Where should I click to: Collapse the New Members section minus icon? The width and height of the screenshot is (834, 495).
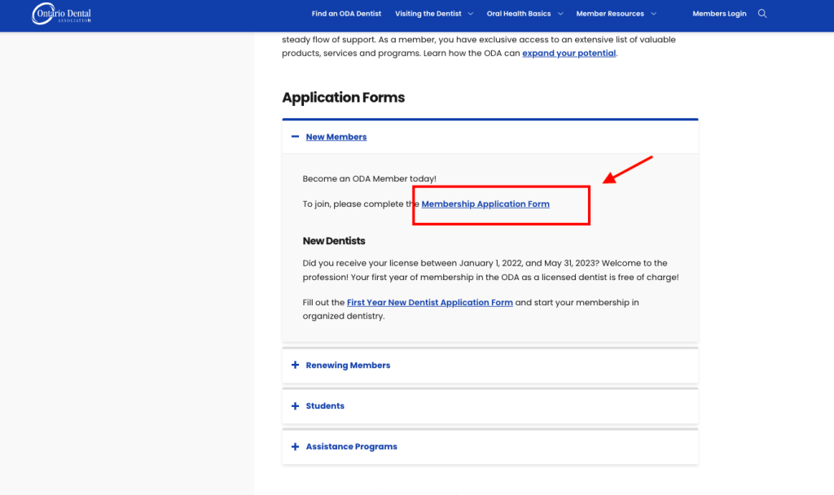(x=295, y=137)
